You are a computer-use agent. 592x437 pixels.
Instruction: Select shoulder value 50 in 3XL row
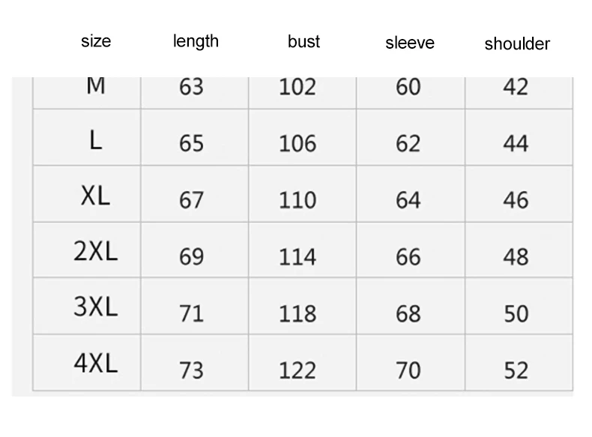(x=516, y=314)
